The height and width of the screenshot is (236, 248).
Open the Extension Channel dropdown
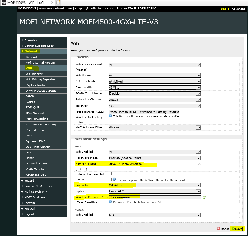[x=155, y=100]
